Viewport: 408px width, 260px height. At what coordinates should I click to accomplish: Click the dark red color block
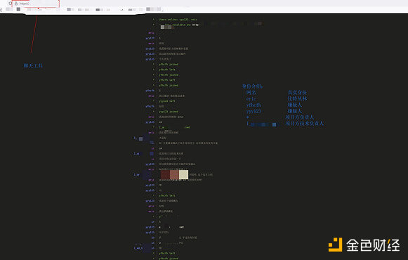click(x=165, y=175)
